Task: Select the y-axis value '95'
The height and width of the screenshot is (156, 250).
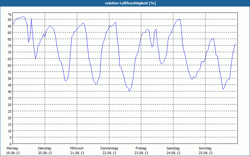Action: tap(10, 19)
